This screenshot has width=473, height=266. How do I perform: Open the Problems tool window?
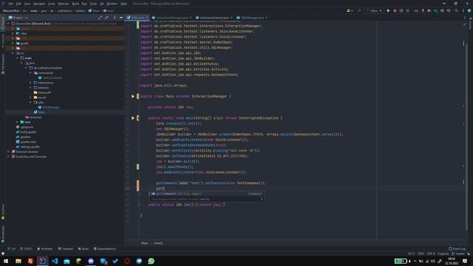coord(45,249)
